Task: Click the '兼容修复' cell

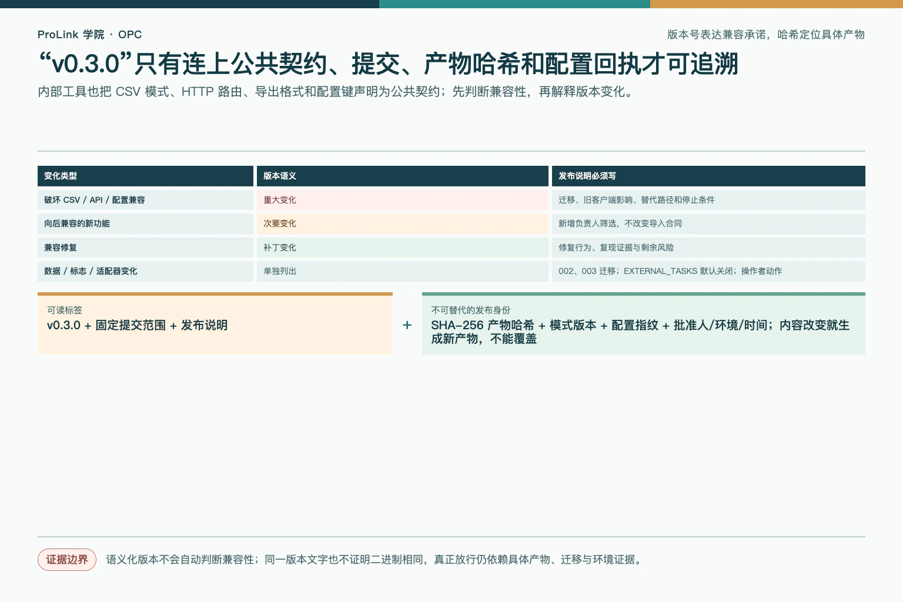Action: [x=145, y=248]
